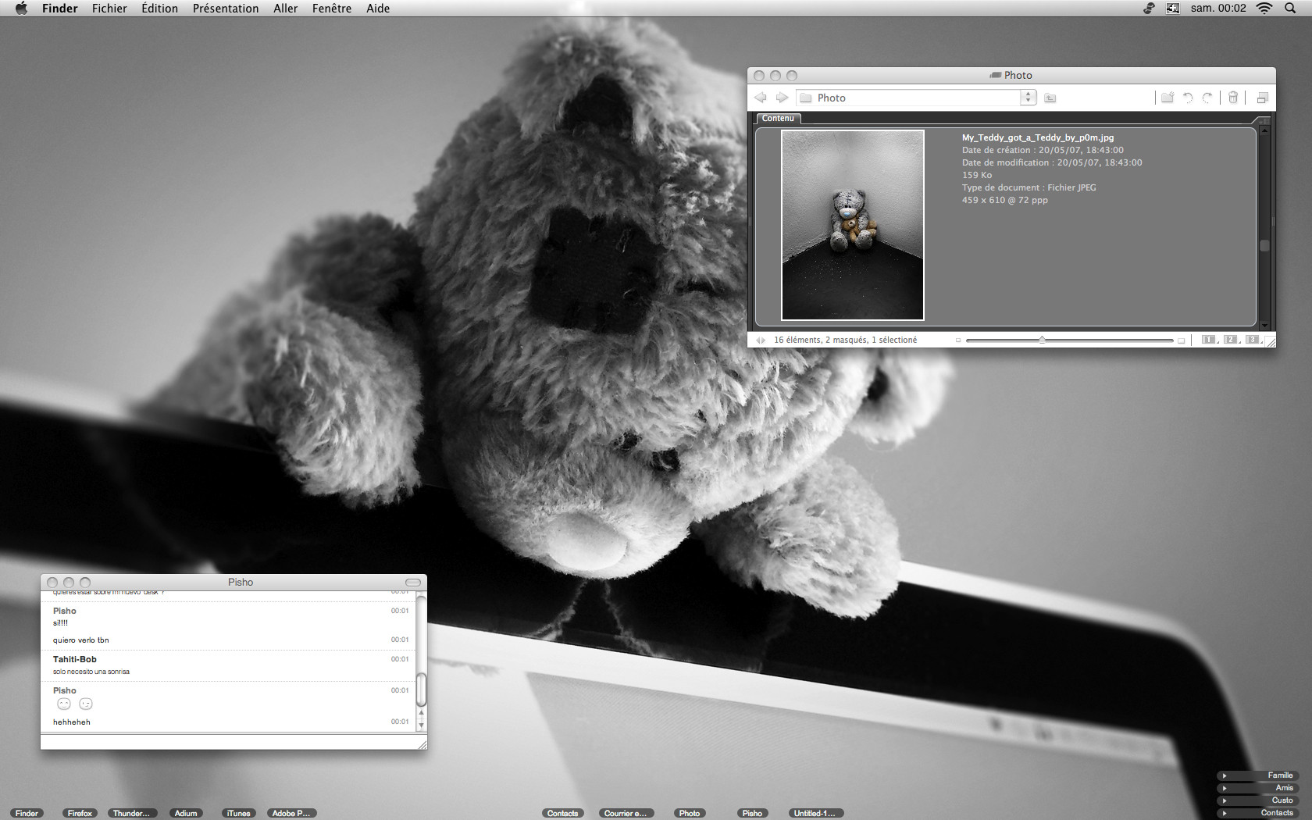
Task: Click the Wi-Fi status icon
Action: pos(1264,8)
